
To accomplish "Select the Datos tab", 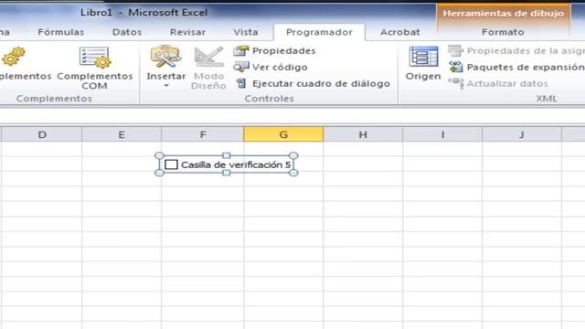I will click(x=127, y=32).
